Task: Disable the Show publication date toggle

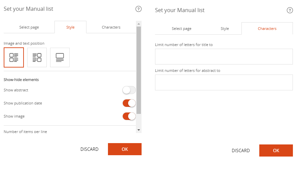Action: tap(129, 103)
